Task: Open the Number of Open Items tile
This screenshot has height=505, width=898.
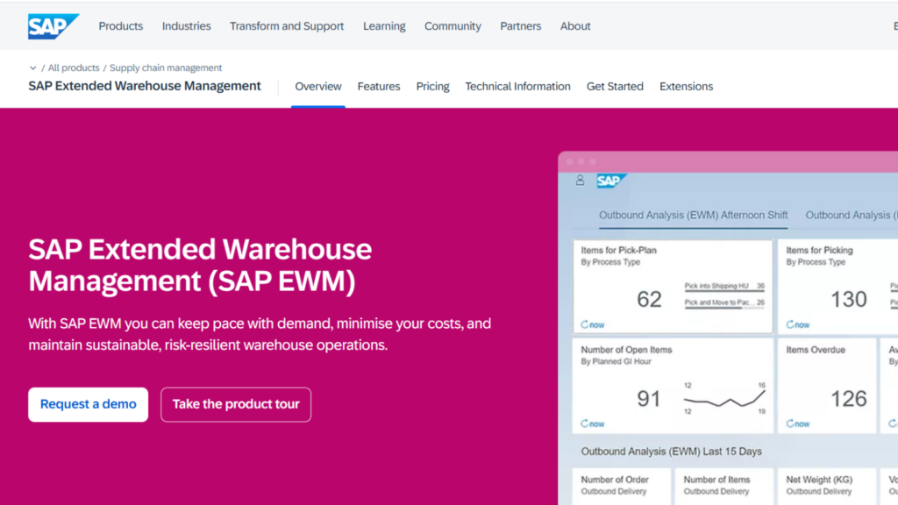Action: click(673, 386)
